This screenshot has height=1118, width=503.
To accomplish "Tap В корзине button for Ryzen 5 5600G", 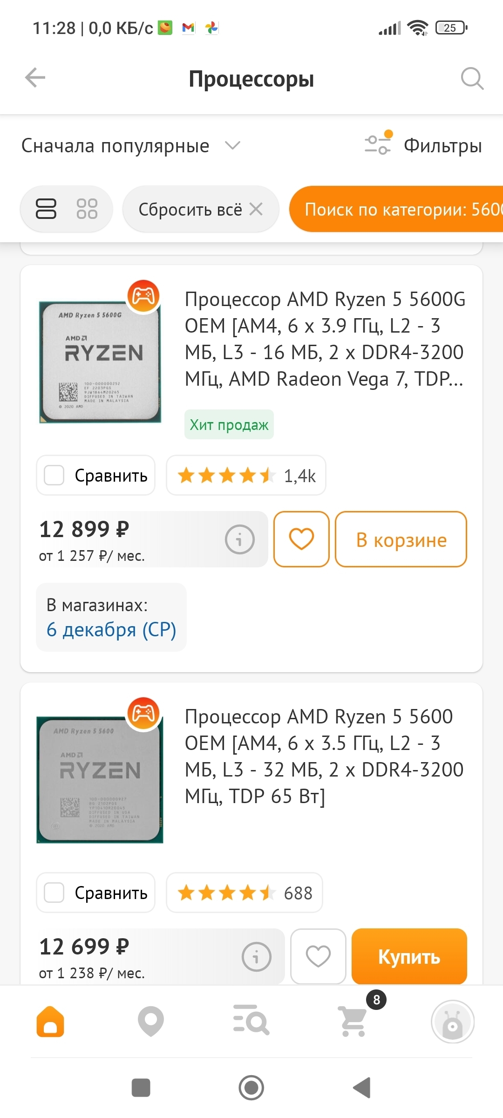I will coord(401,539).
